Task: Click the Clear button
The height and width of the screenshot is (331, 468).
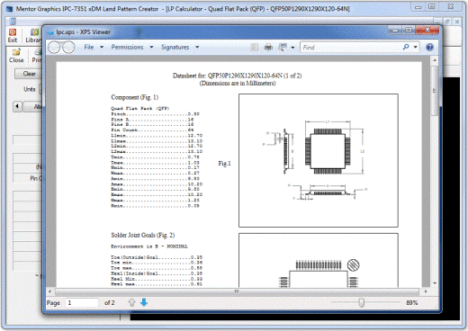Action: [29, 74]
